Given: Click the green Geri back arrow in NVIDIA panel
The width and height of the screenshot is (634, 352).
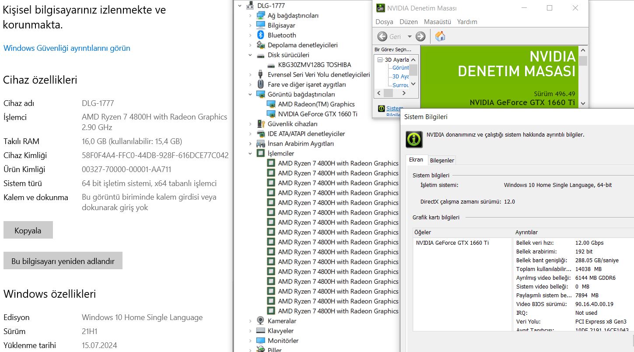Looking at the screenshot, I should pyautogui.click(x=382, y=36).
